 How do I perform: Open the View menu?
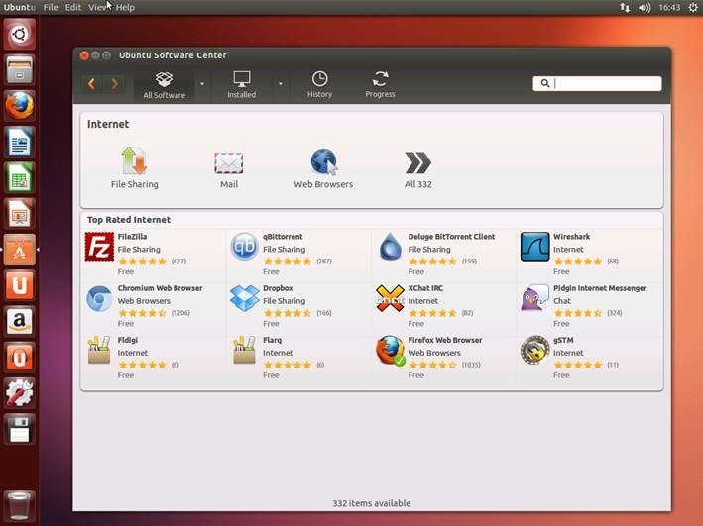click(x=98, y=7)
